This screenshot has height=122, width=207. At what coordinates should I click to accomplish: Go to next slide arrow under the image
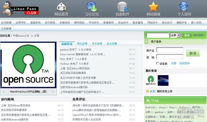point(53,92)
